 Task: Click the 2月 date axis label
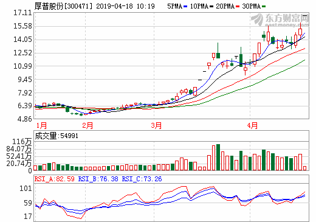pyautogui.click(x=88, y=126)
